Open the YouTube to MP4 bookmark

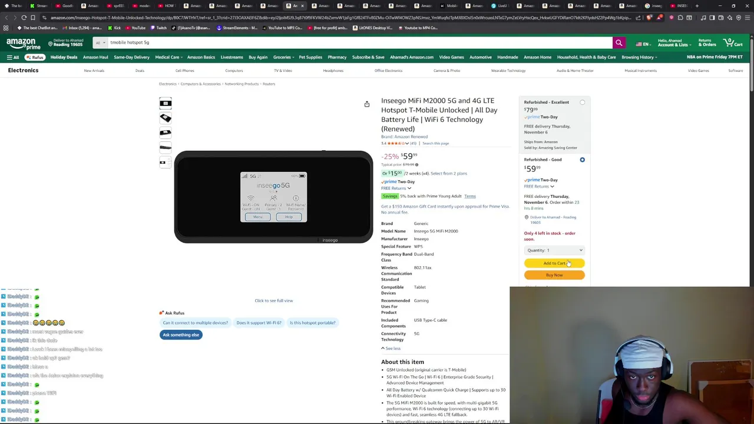tap(418, 28)
